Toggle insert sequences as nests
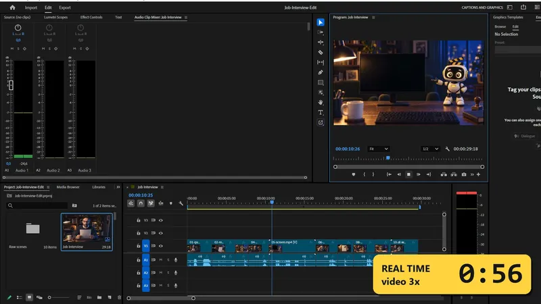Viewport: 541px width, 304px height. coord(131,203)
